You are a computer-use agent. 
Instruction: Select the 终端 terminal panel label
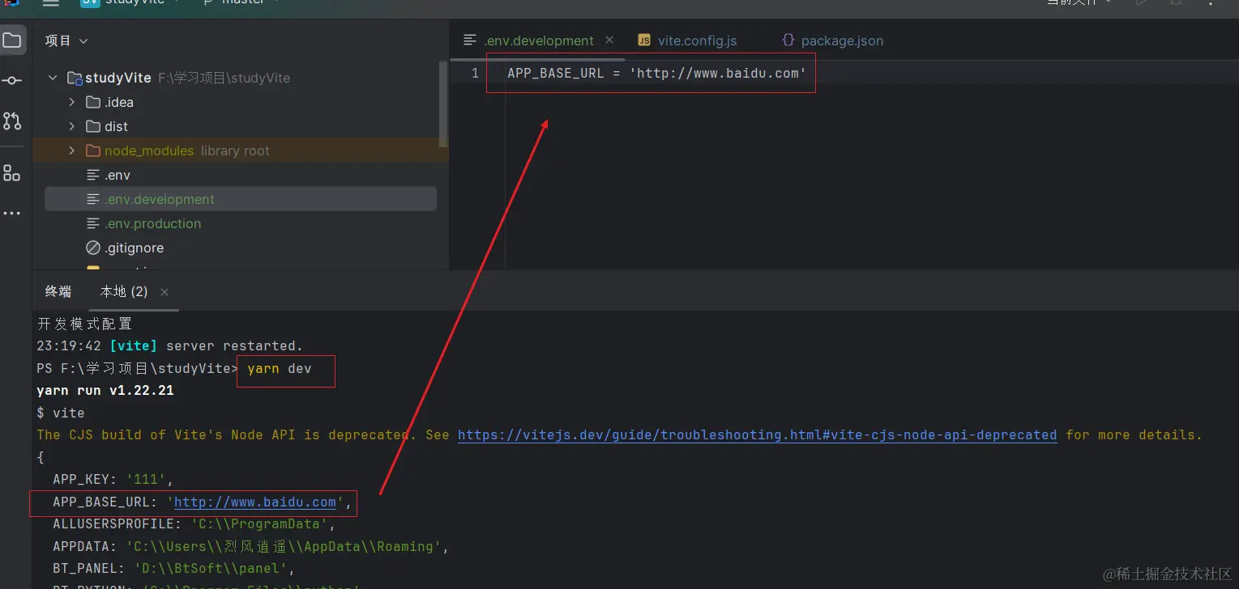(x=58, y=291)
